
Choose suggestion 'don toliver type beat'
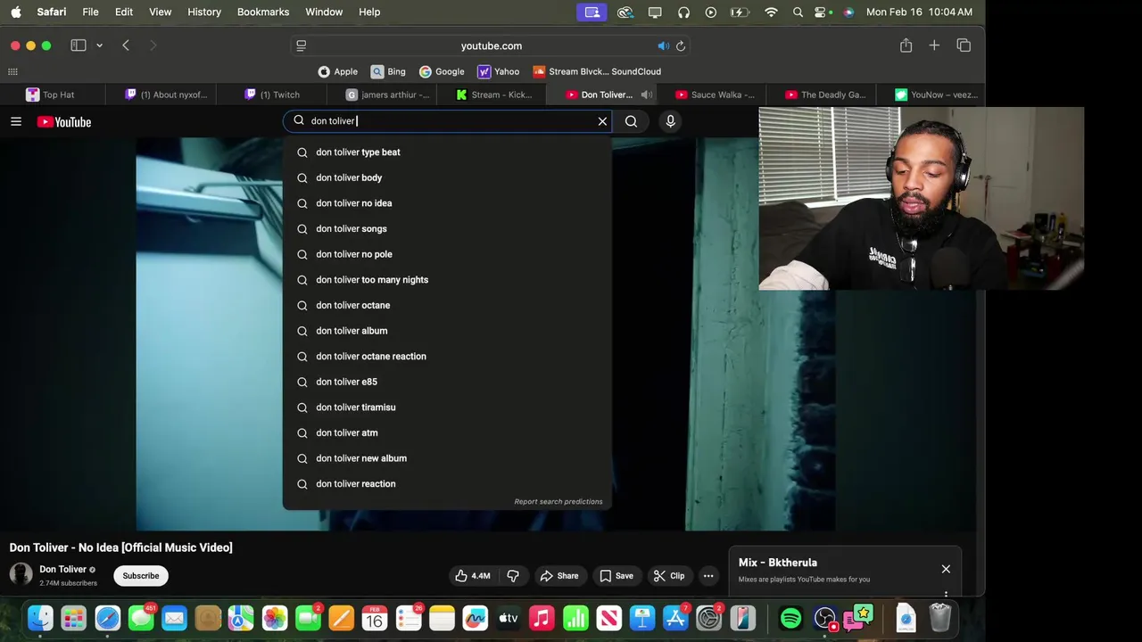(447, 152)
